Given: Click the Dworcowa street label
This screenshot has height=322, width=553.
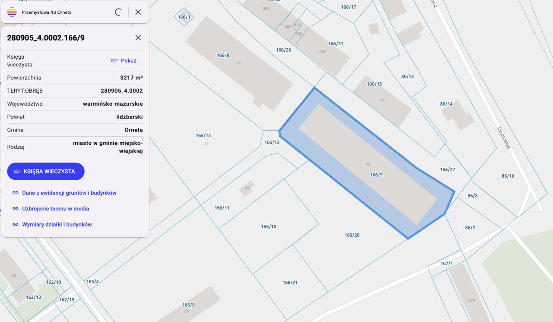Looking at the screenshot, I should tap(504, 138).
